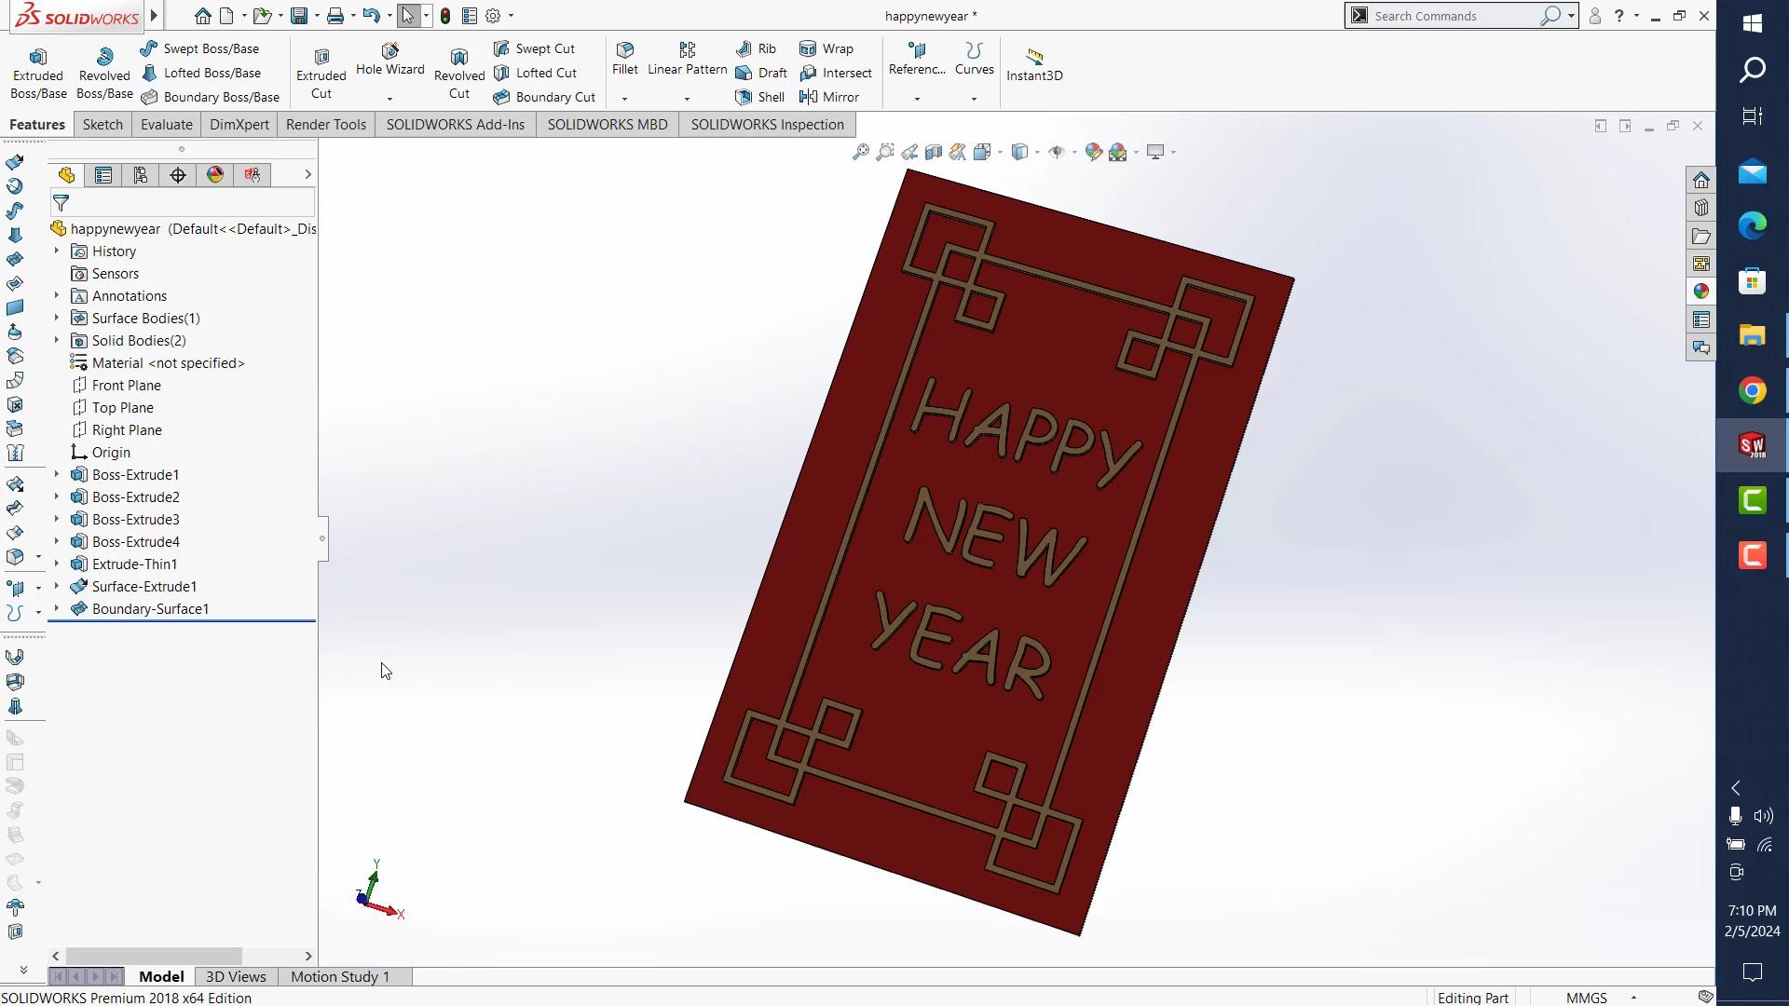Open the Motion Study 1 tab

339,976
